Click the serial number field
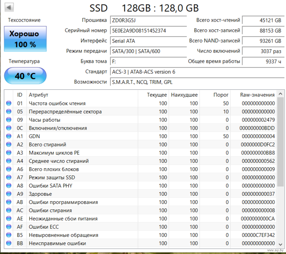The height and width of the screenshot is (254, 286). (148, 31)
